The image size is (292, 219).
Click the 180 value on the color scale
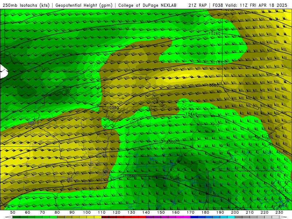click(205, 212)
